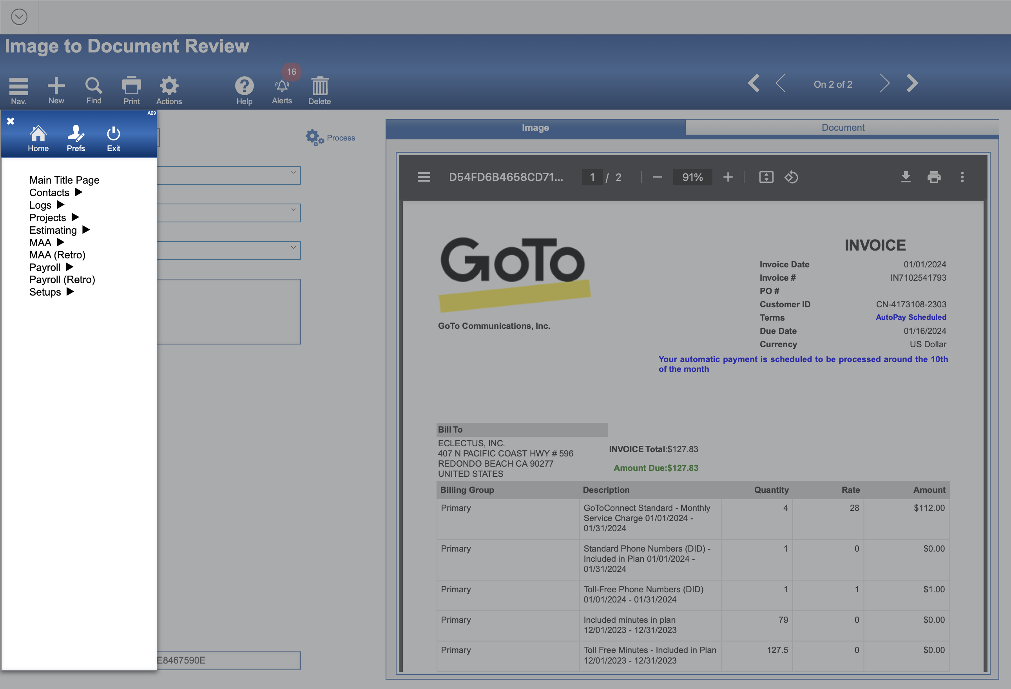Jump to the first record arrow
1011x689 pixels.
click(x=754, y=83)
